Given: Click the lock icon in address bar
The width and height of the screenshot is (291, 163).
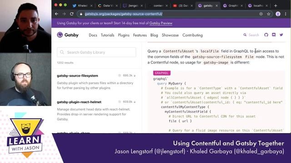Looking at the screenshot, I should (81, 14).
